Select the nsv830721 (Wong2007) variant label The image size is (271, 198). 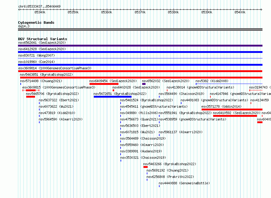click(x=37, y=55)
